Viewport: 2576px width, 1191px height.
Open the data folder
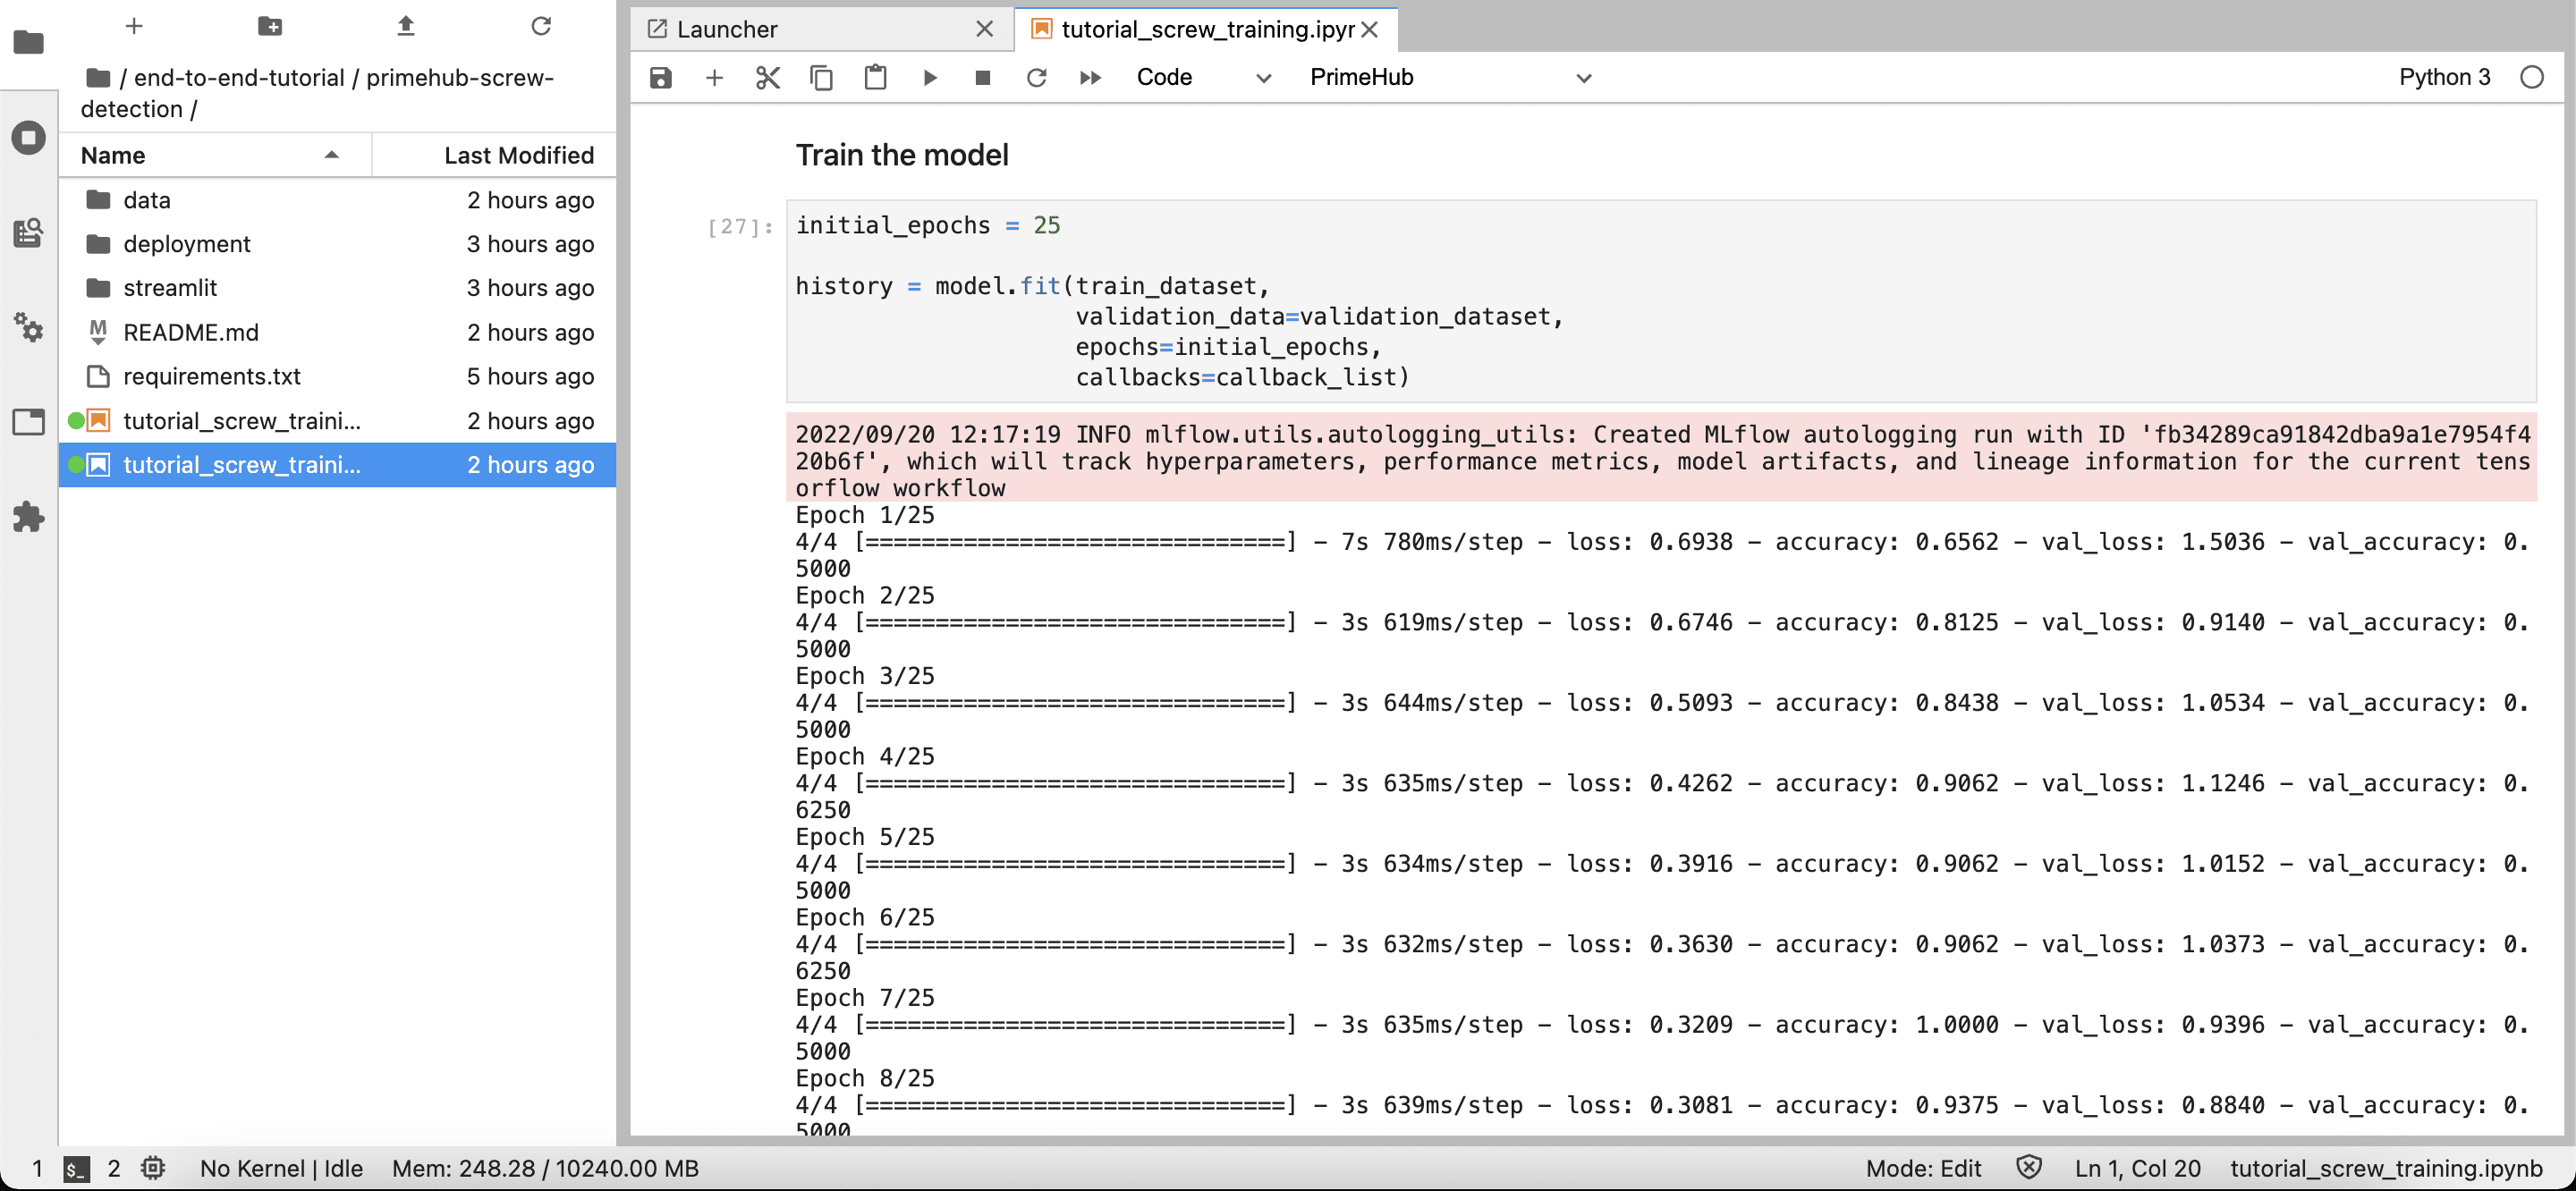click(337, 200)
